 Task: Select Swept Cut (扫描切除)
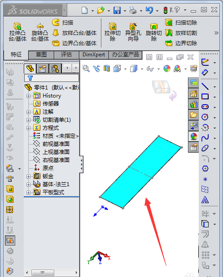pyautogui.click(x=181, y=23)
